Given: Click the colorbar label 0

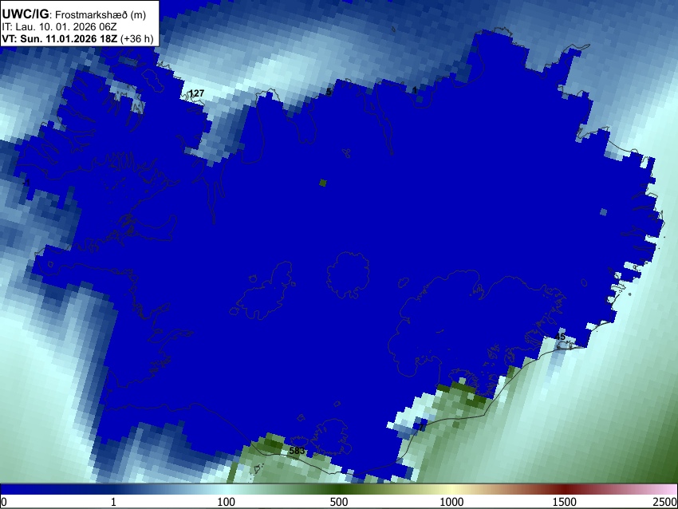Looking at the screenshot, I should coord(4,502).
